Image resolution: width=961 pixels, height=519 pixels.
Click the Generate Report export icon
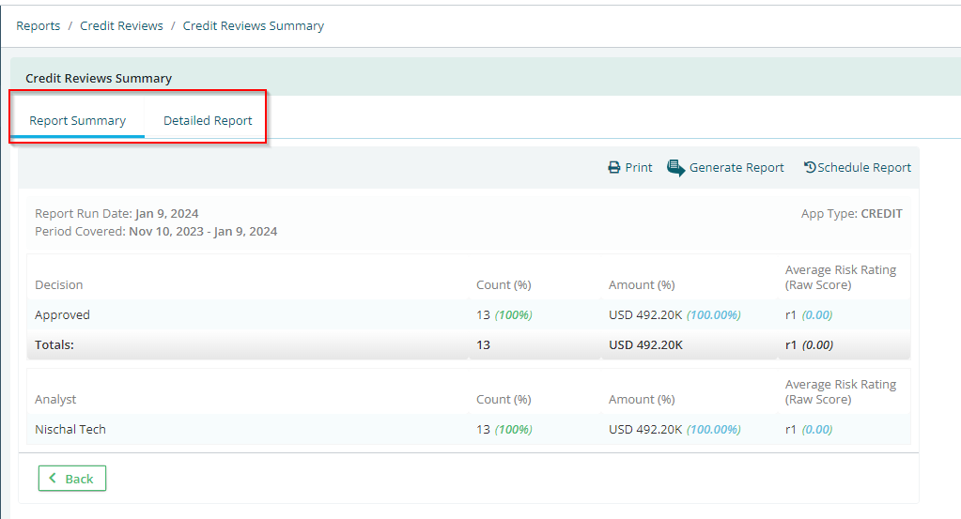pyautogui.click(x=676, y=168)
